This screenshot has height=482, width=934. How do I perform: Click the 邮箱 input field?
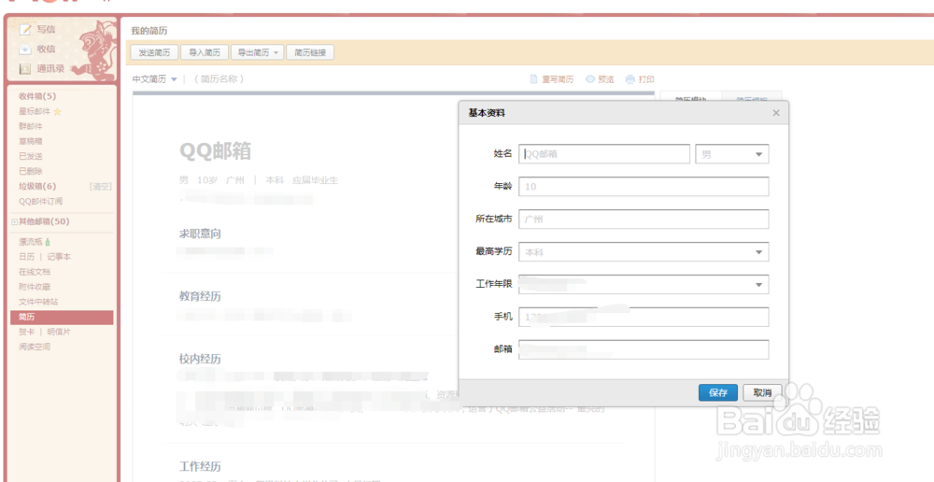click(x=644, y=349)
